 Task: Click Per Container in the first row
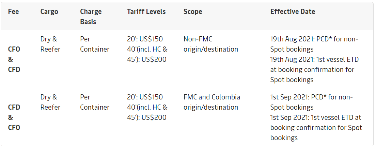(x=94, y=44)
